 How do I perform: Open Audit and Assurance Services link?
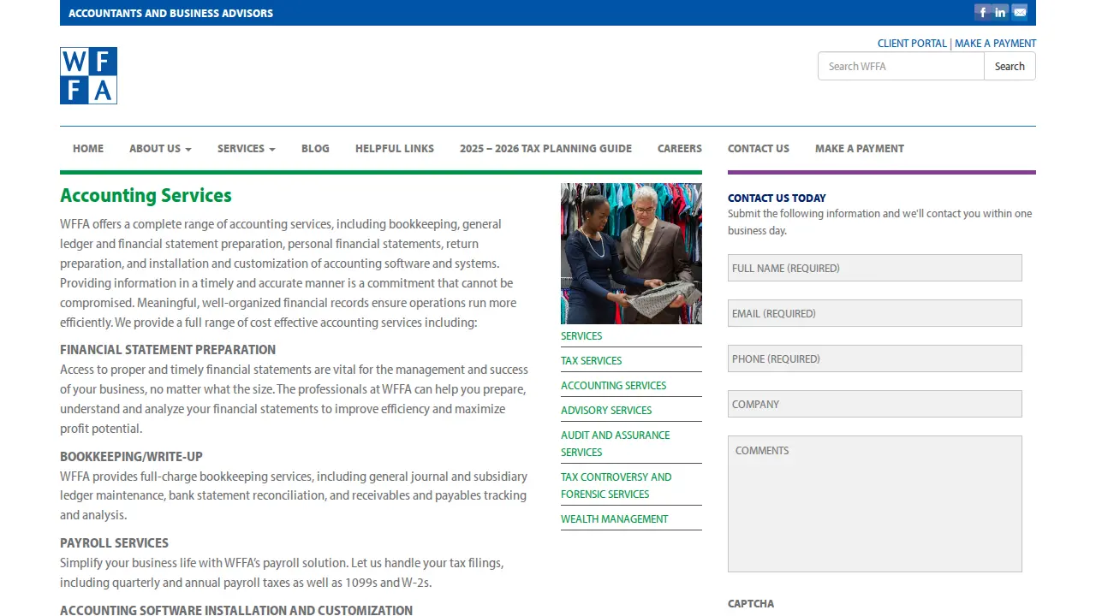click(x=616, y=443)
